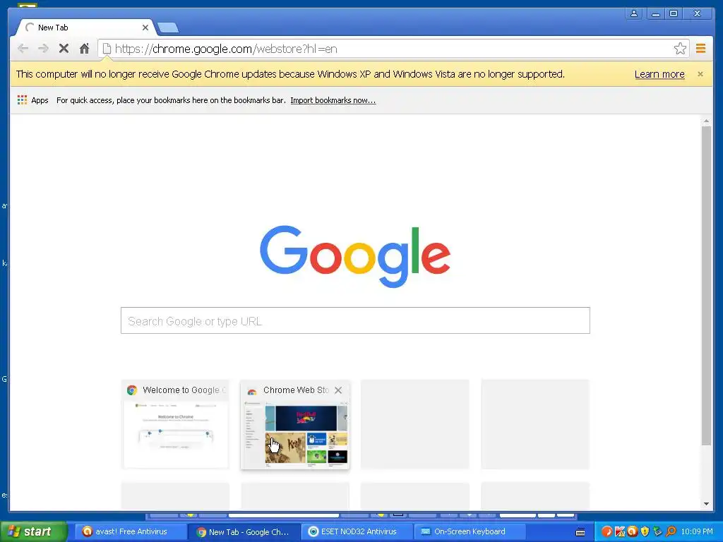This screenshot has width=723, height=542.
Task: Open the yellow security shield tray icon
Action: 645,531
